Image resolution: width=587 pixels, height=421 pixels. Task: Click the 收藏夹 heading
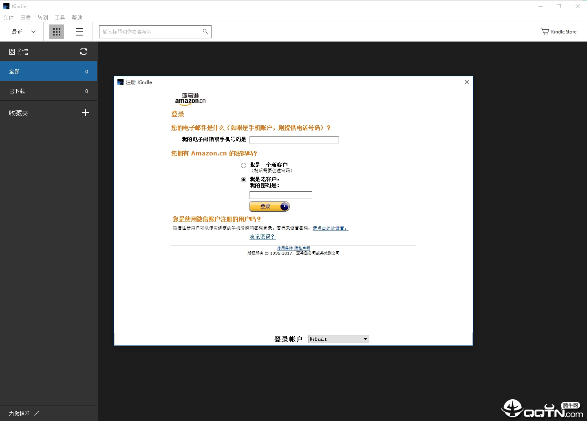19,113
